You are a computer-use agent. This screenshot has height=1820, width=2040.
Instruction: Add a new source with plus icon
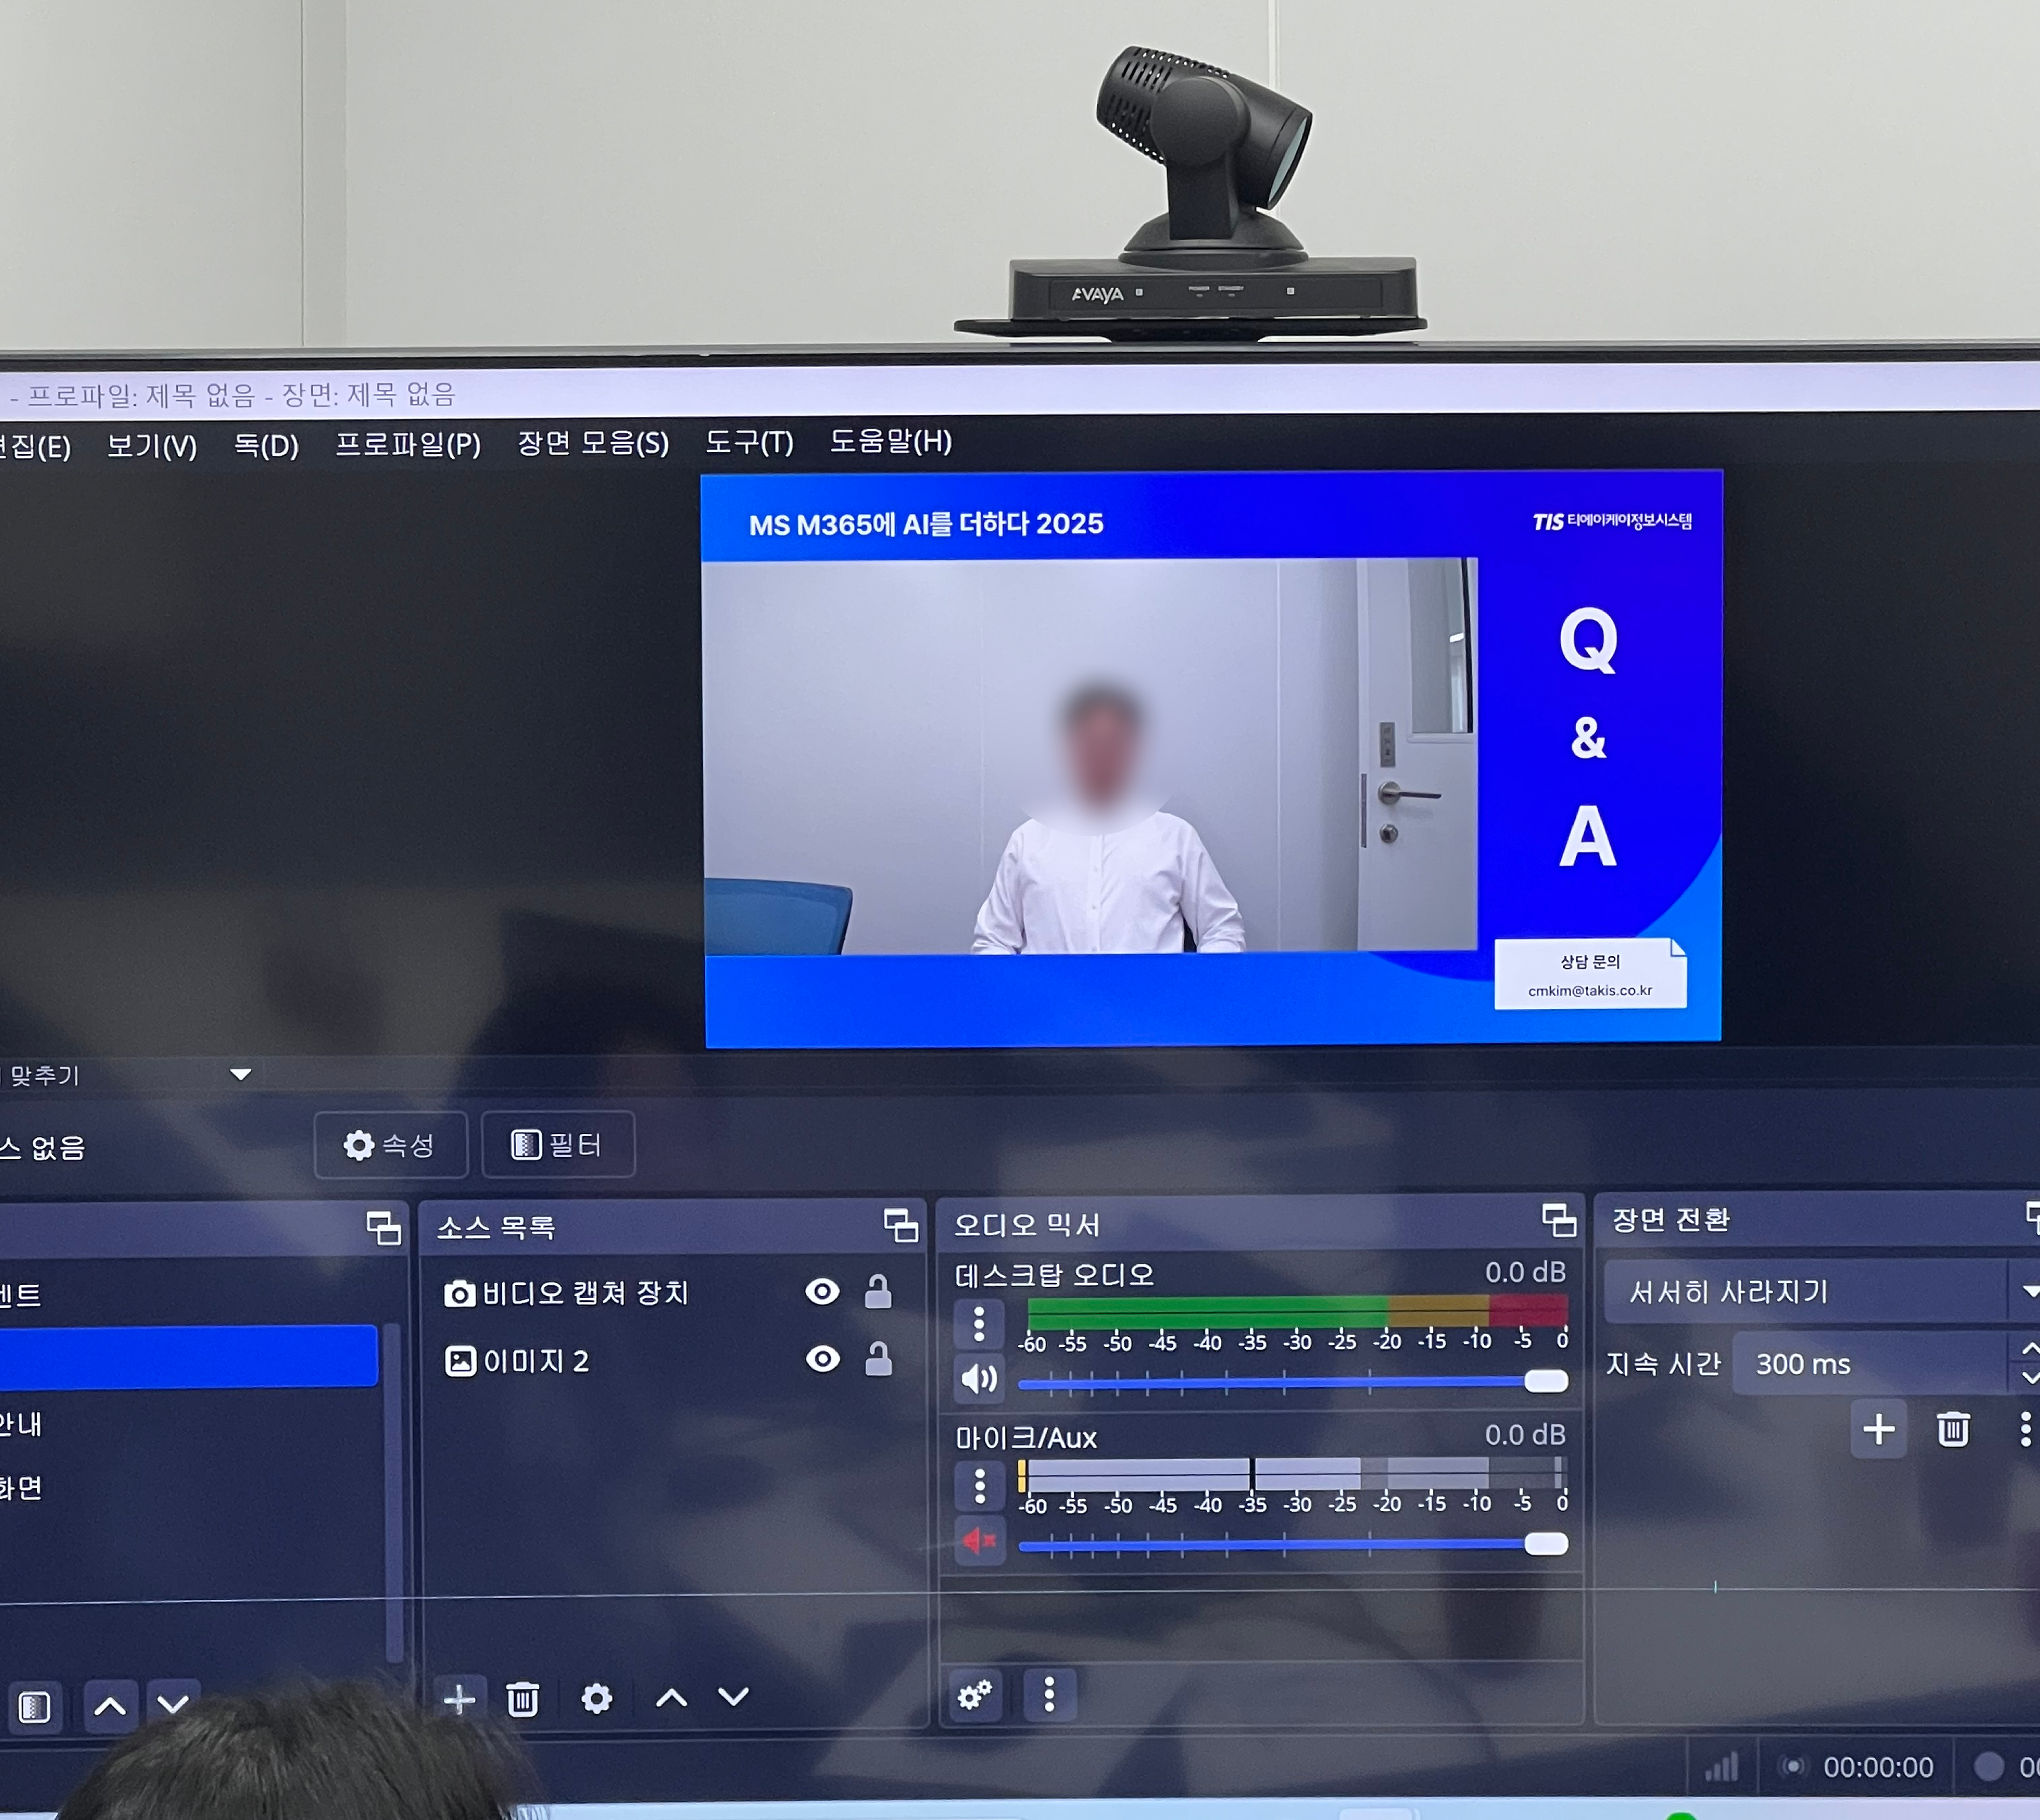point(459,1699)
